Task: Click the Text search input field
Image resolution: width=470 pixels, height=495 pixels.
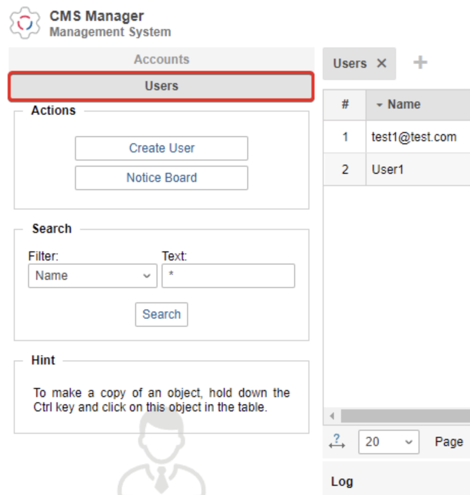Action: (x=228, y=276)
